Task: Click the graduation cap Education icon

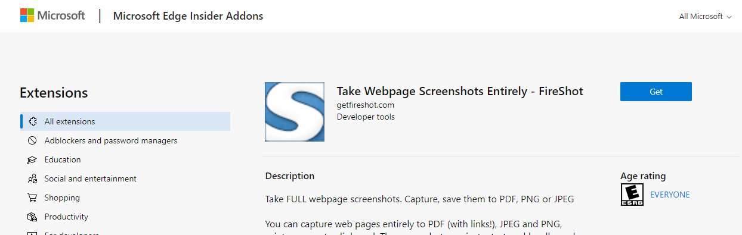Action: click(x=32, y=159)
